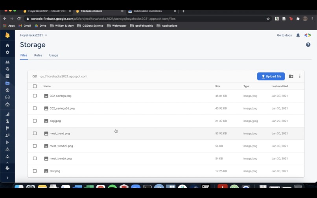Open the file C02_savings36.png

point(62,108)
